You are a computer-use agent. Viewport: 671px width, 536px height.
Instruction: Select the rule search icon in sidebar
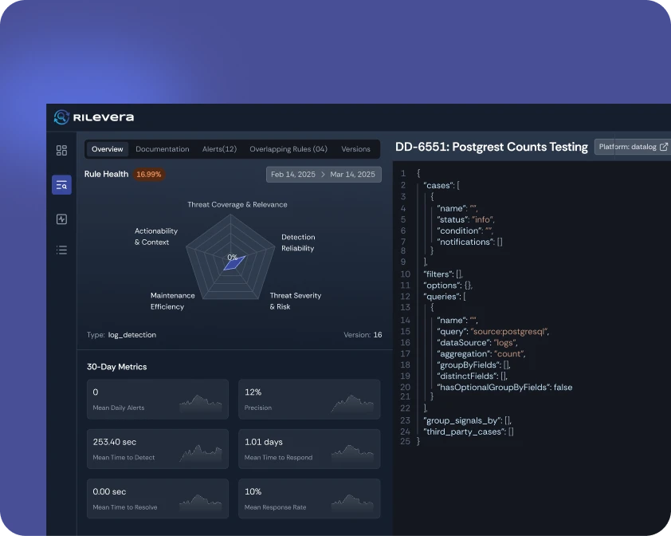(x=61, y=185)
